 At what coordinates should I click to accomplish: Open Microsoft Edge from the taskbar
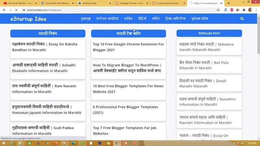point(73,143)
